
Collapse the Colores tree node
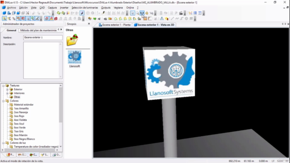tap(3, 101)
